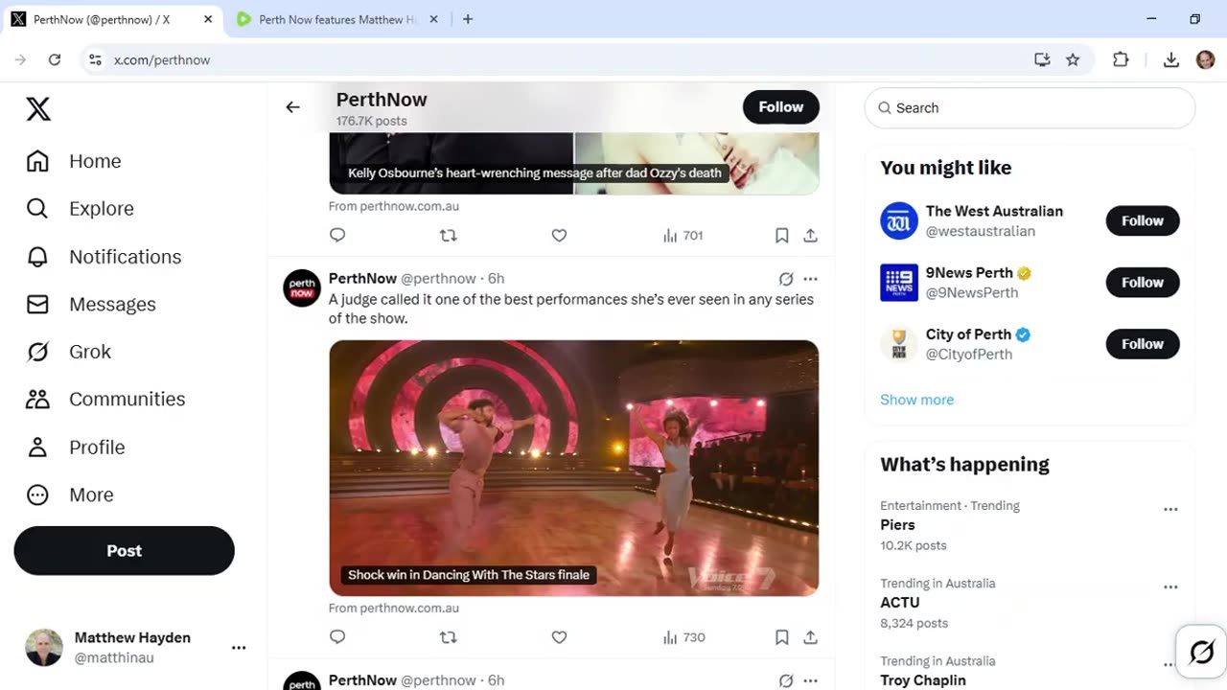Open the @perthnow handle on judge post
The height and width of the screenshot is (690, 1227).
click(x=438, y=278)
